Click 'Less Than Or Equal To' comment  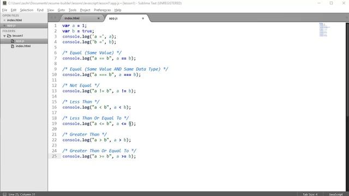click(x=95, y=118)
